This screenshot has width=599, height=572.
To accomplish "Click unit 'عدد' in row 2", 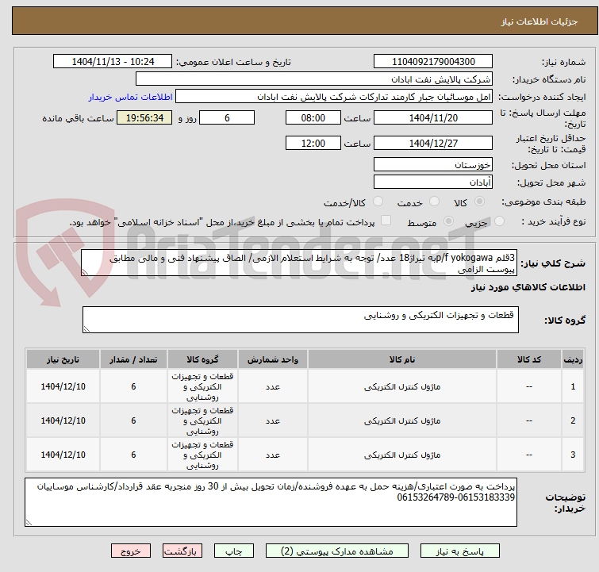I will point(273,421).
